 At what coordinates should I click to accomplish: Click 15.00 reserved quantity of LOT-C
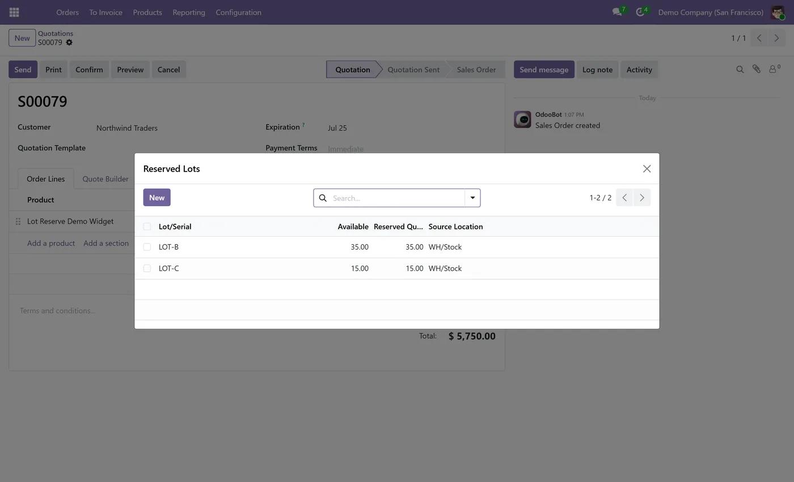pyautogui.click(x=415, y=268)
